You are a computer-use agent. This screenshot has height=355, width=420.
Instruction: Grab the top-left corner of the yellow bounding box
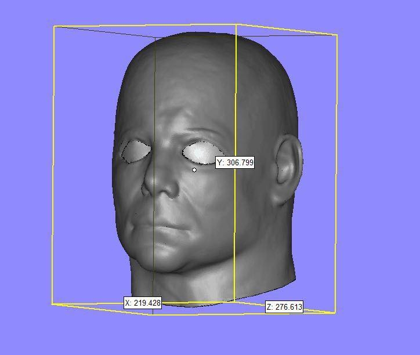[55, 26]
